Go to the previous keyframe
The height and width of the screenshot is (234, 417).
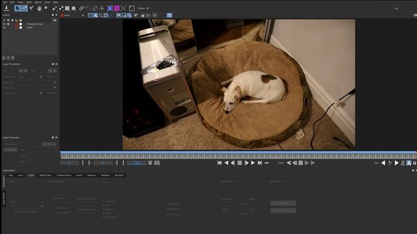click(383, 163)
